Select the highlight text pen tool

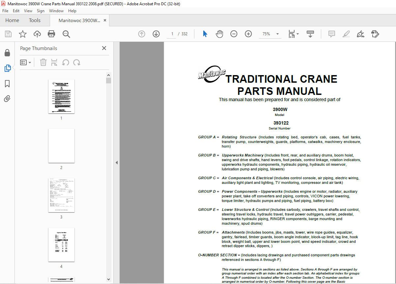pos(346,34)
